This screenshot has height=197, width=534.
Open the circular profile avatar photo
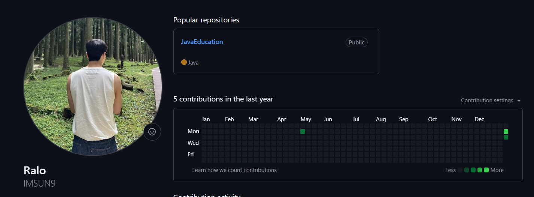click(93, 86)
